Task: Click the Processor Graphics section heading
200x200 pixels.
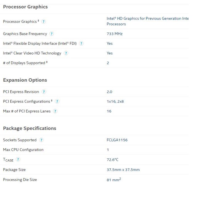Action: tap(25, 7)
